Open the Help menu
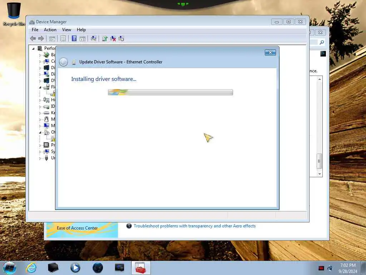The image size is (366, 275). [81, 30]
